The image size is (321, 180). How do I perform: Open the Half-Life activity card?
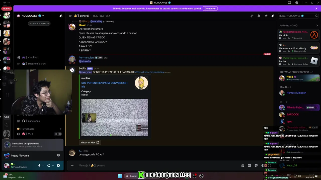pos(298,35)
